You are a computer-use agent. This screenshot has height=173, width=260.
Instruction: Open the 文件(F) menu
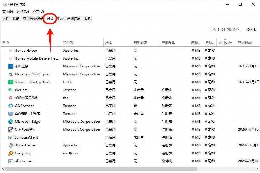(7, 12)
